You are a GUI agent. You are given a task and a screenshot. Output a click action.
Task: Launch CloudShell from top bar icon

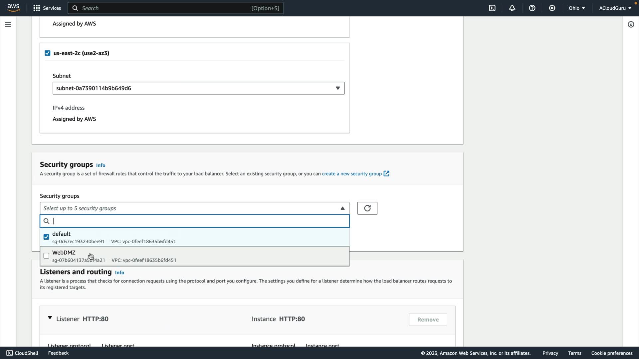(x=492, y=8)
